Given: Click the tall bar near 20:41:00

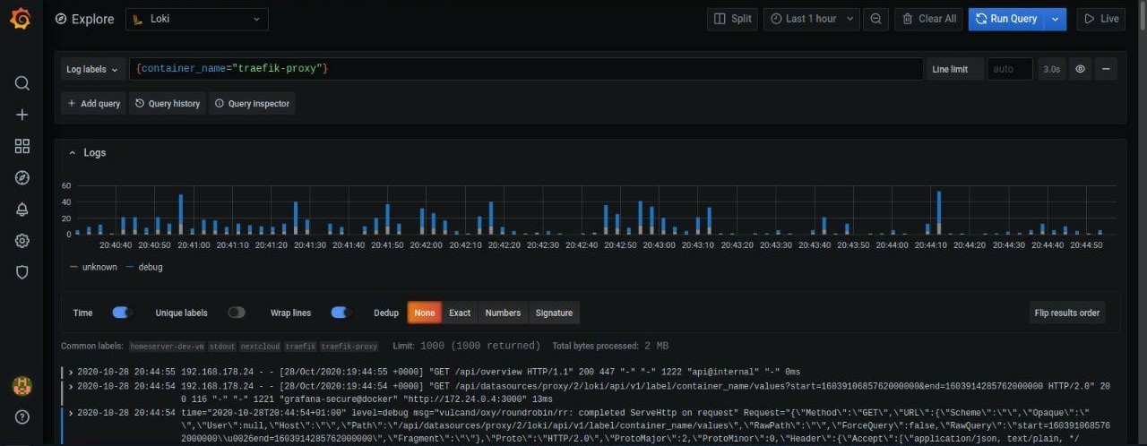Looking at the screenshot, I should [180, 214].
